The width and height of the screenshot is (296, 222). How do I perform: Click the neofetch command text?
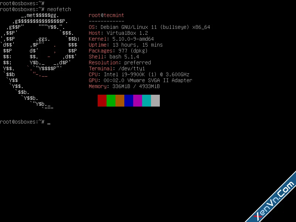pos(59,9)
